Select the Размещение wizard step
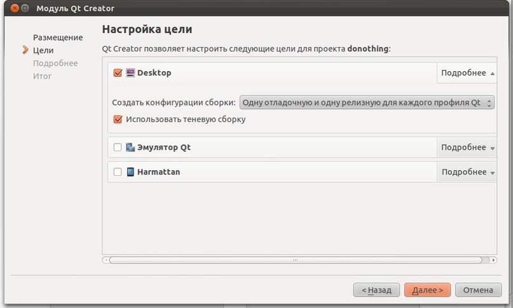The height and width of the screenshot is (308, 513). [x=58, y=37]
